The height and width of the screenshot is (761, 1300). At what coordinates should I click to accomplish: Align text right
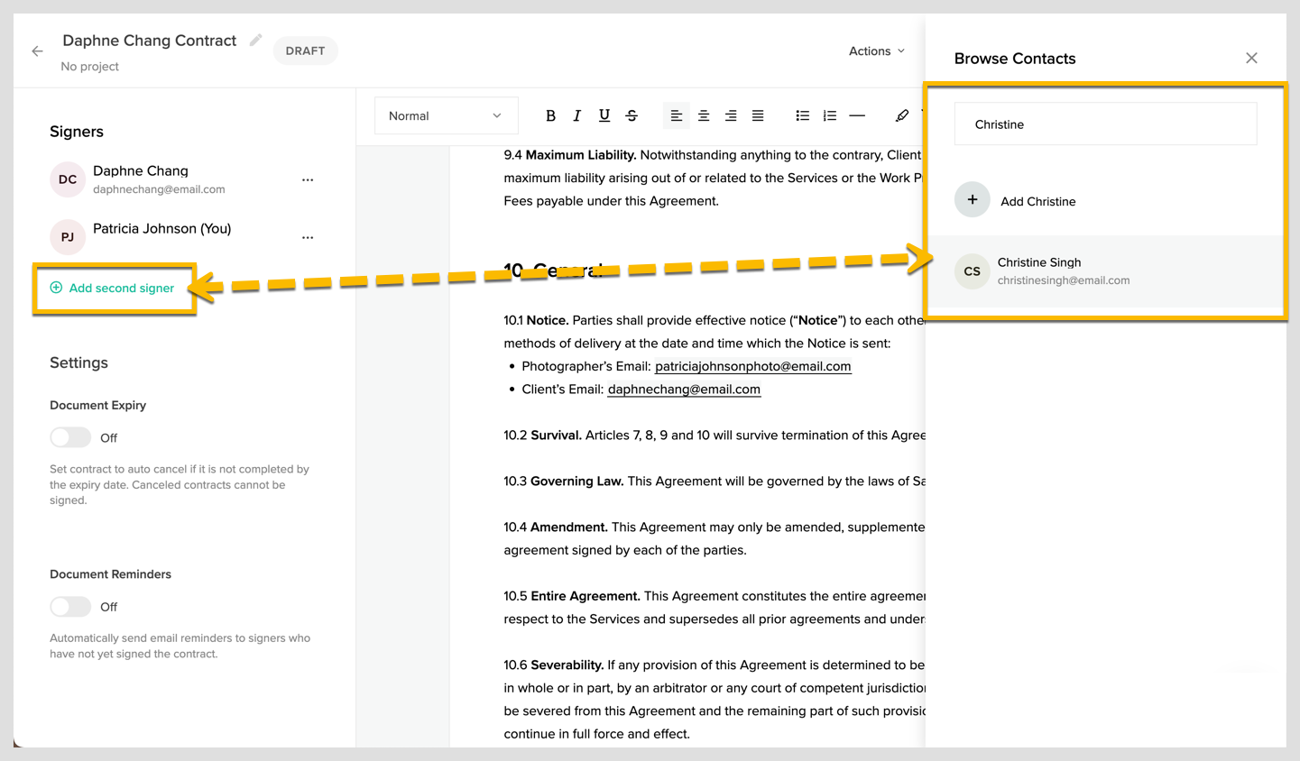click(x=731, y=115)
